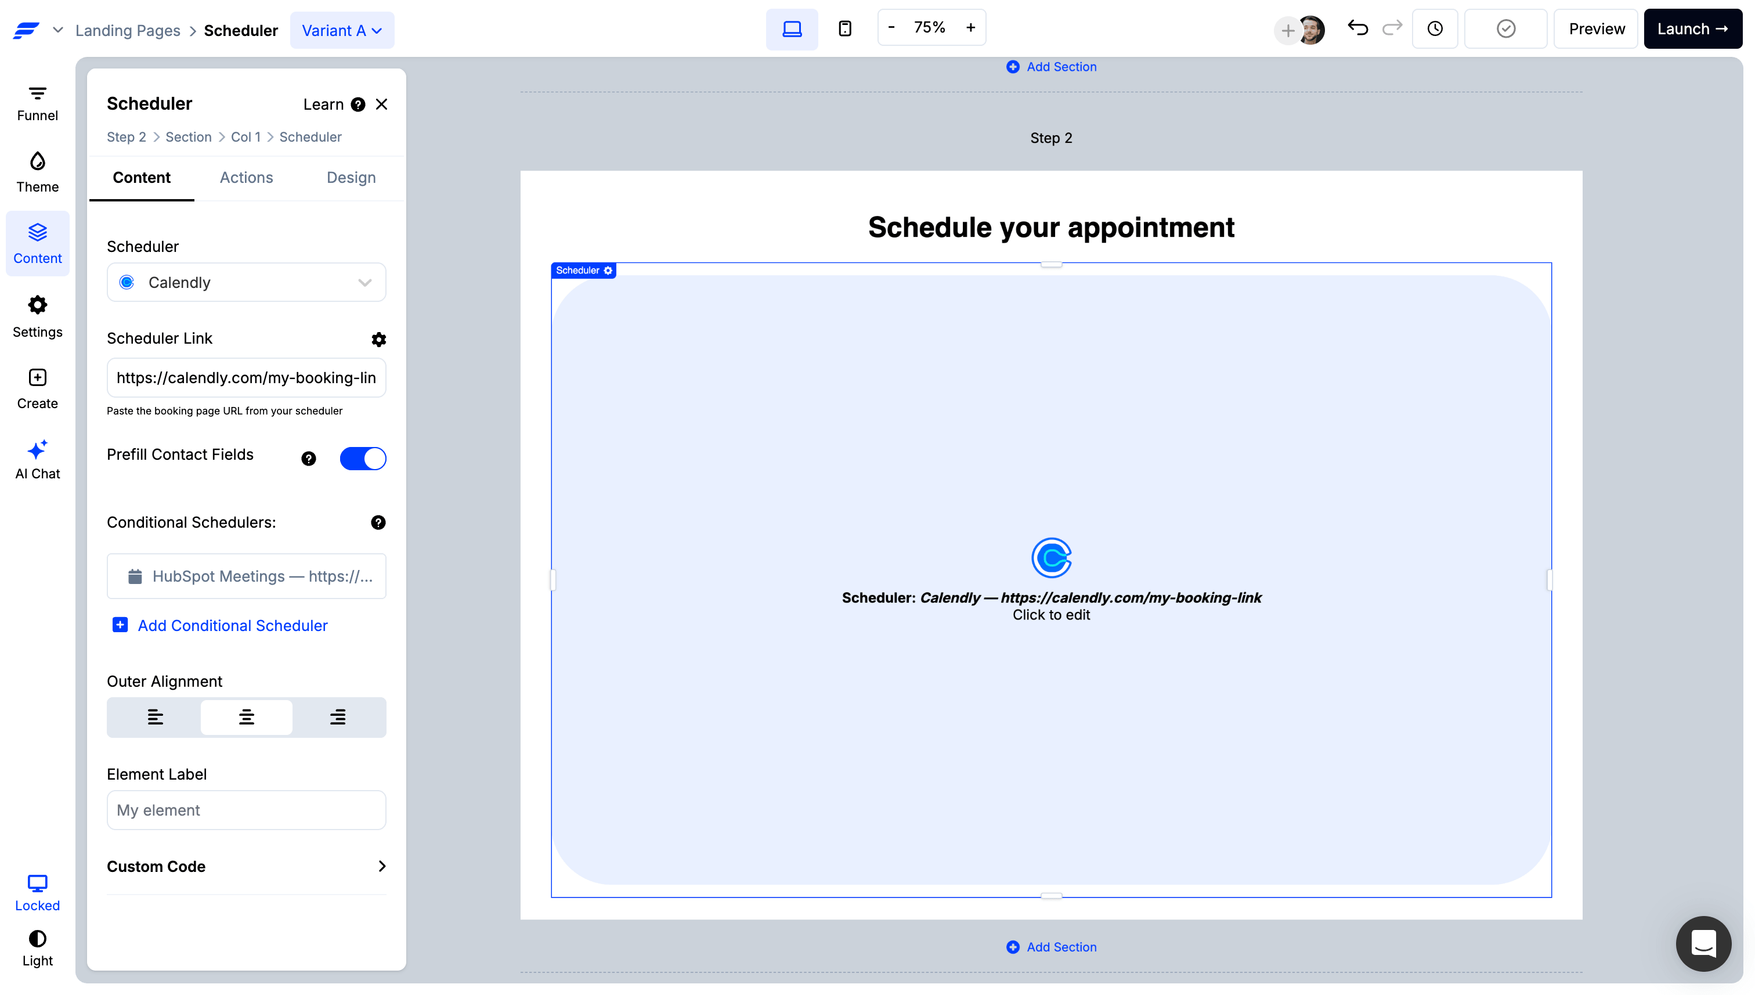This screenshot has height=995, width=1755.
Task: Redo the last change
Action: [x=1392, y=28]
